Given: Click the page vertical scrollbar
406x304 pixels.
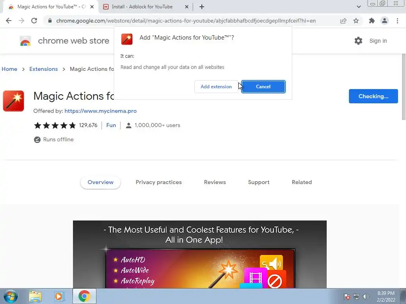Looking at the screenshot, I should coord(404,87).
